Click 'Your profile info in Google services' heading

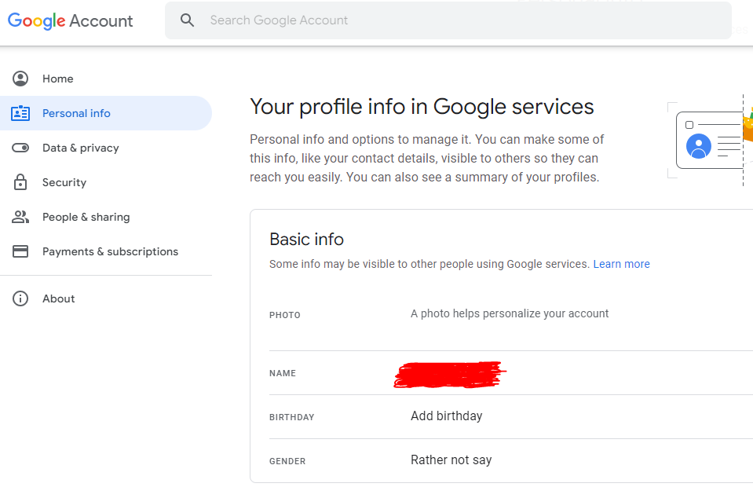[x=422, y=107]
